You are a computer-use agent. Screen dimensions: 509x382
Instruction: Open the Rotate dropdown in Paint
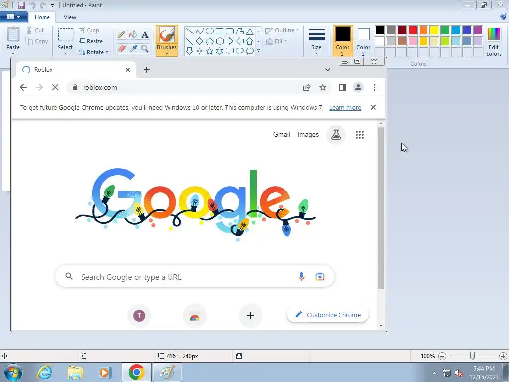click(x=93, y=52)
